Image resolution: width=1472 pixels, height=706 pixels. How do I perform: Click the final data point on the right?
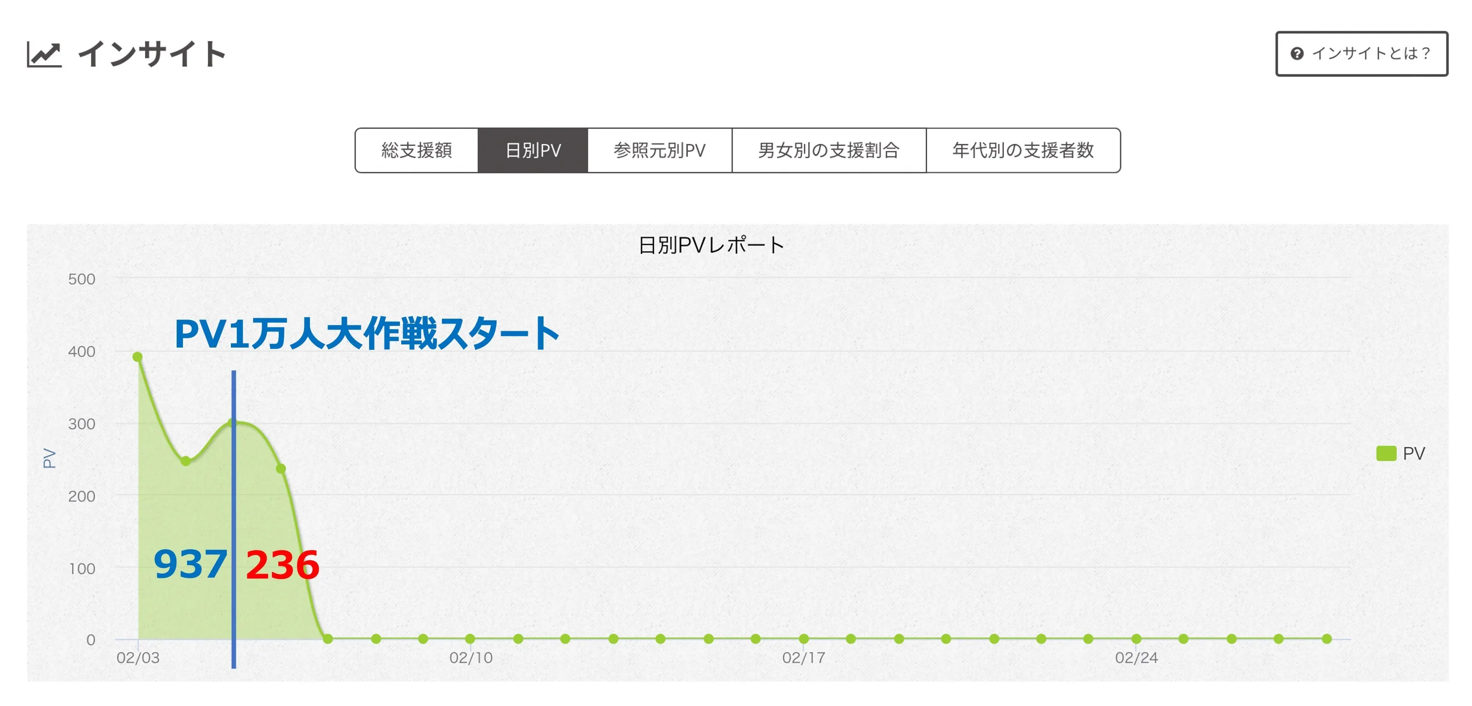click(x=1327, y=639)
